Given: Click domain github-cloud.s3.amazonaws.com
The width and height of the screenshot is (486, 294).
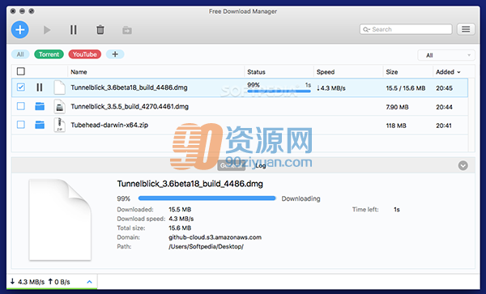Looking at the screenshot, I should pos(215,237).
